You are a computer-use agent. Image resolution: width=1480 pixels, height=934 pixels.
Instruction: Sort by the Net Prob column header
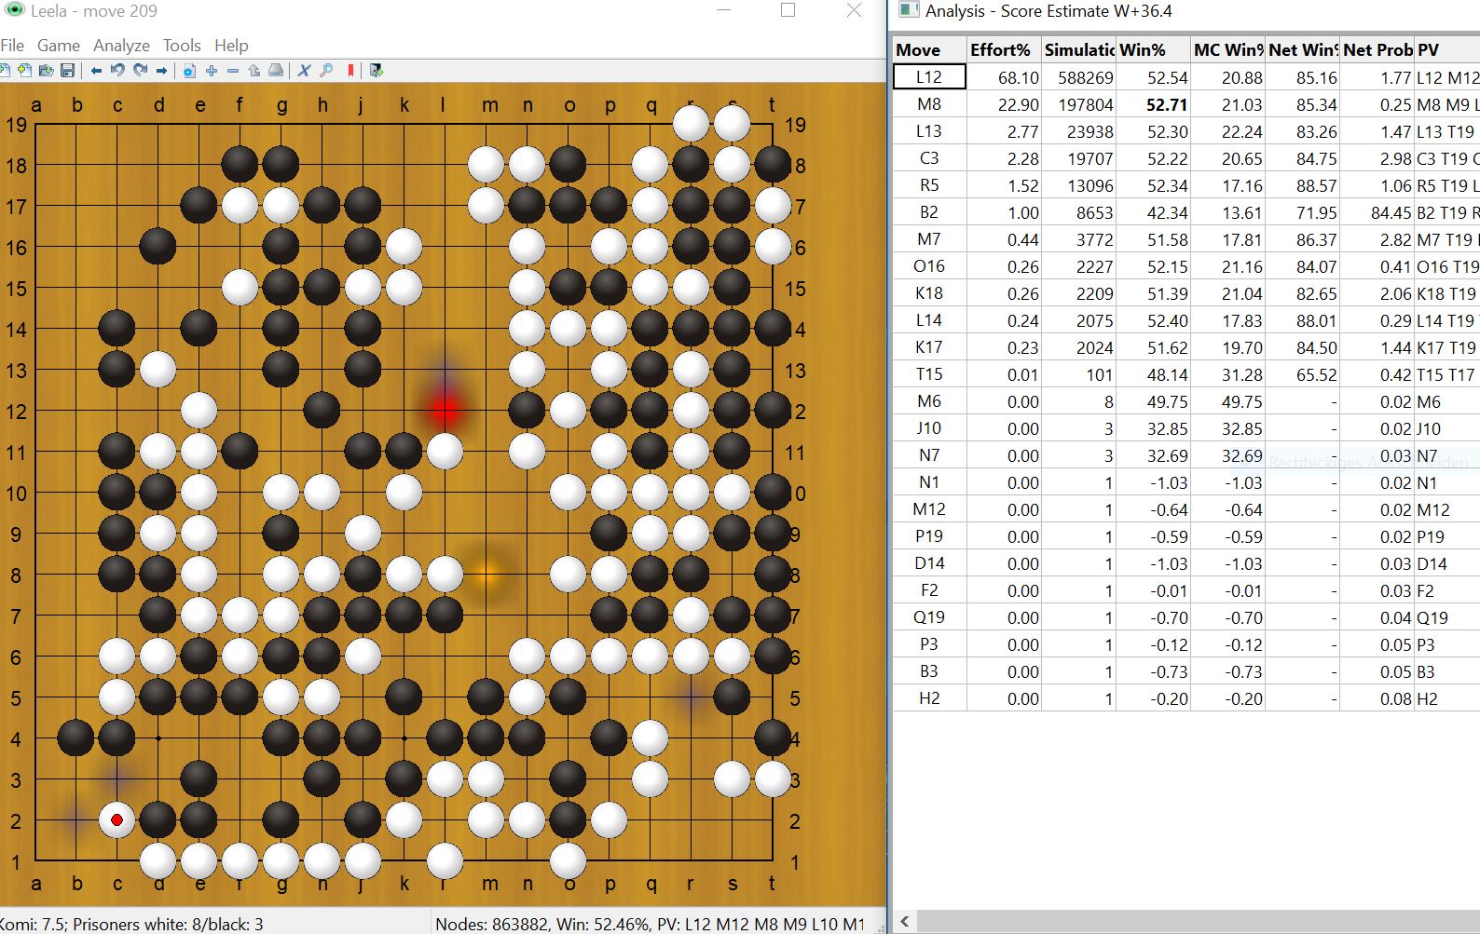coord(1377,49)
